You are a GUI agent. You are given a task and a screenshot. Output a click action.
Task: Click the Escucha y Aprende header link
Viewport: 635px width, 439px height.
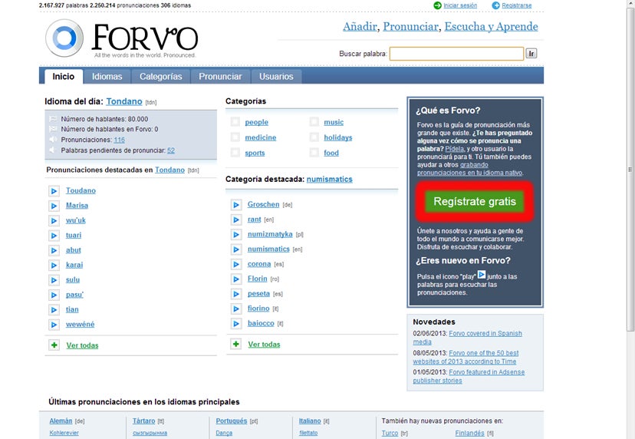492,27
